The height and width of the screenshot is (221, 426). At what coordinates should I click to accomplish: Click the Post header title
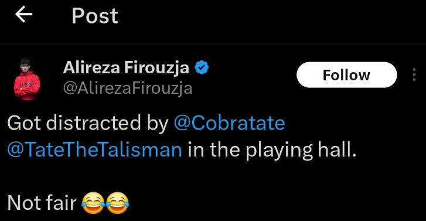[95, 16]
